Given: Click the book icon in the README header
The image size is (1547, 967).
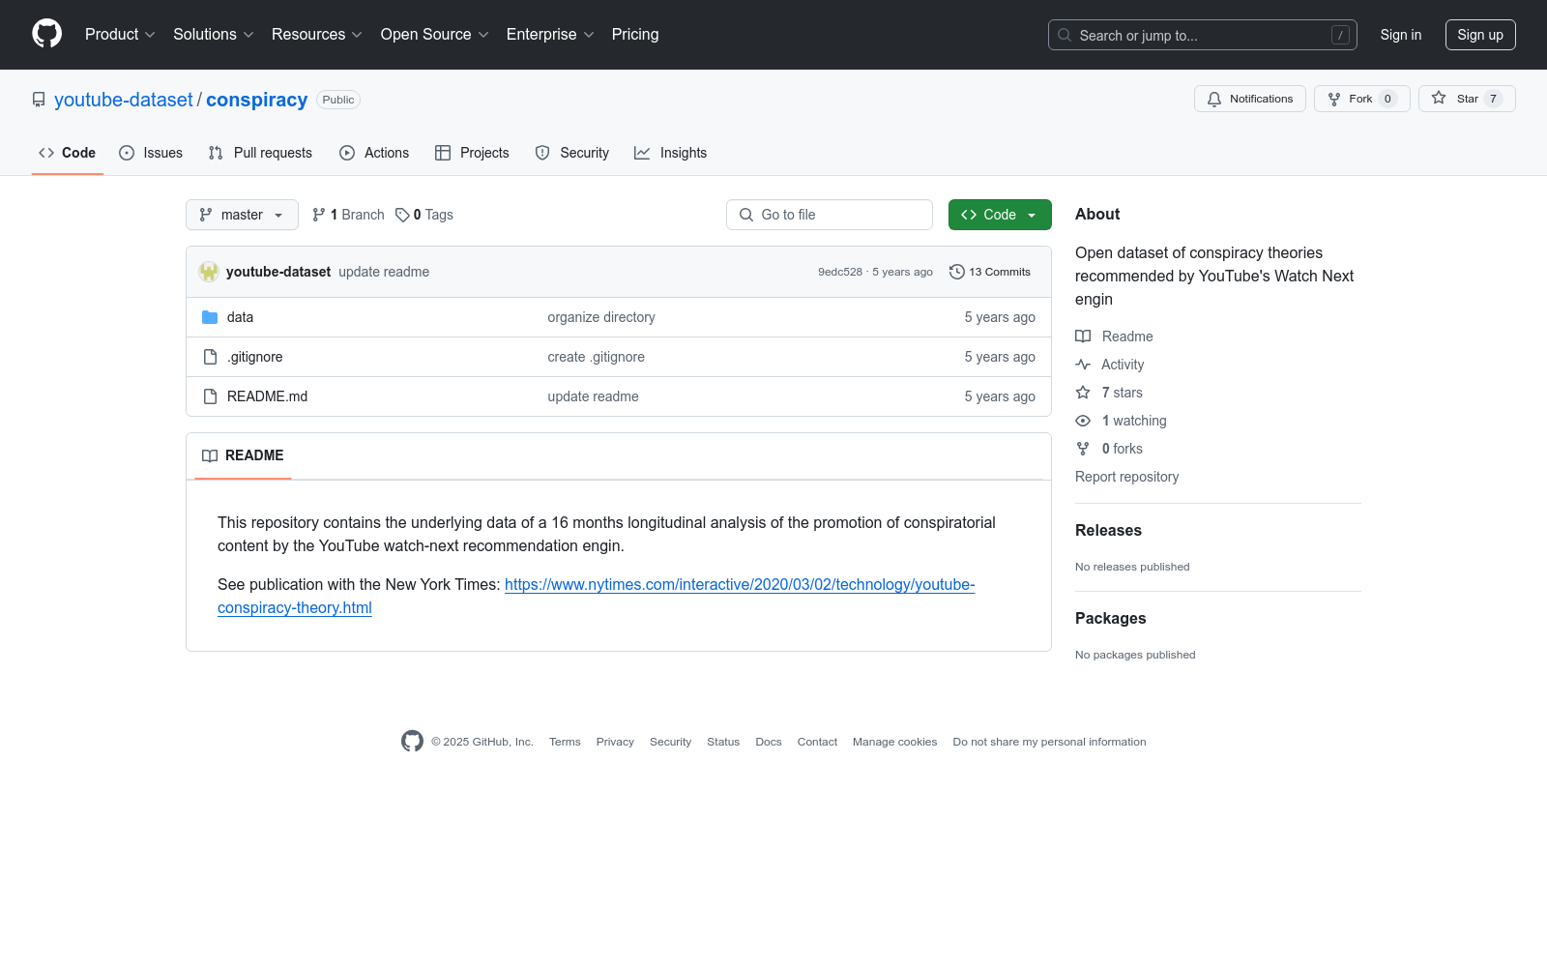Looking at the screenshot, I should pyautogui.click(x=210, y=455).
